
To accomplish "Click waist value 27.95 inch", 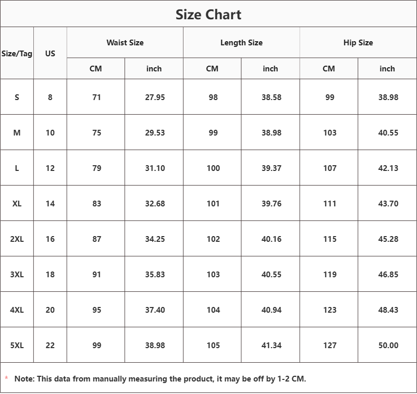I will tap(155, 97).
